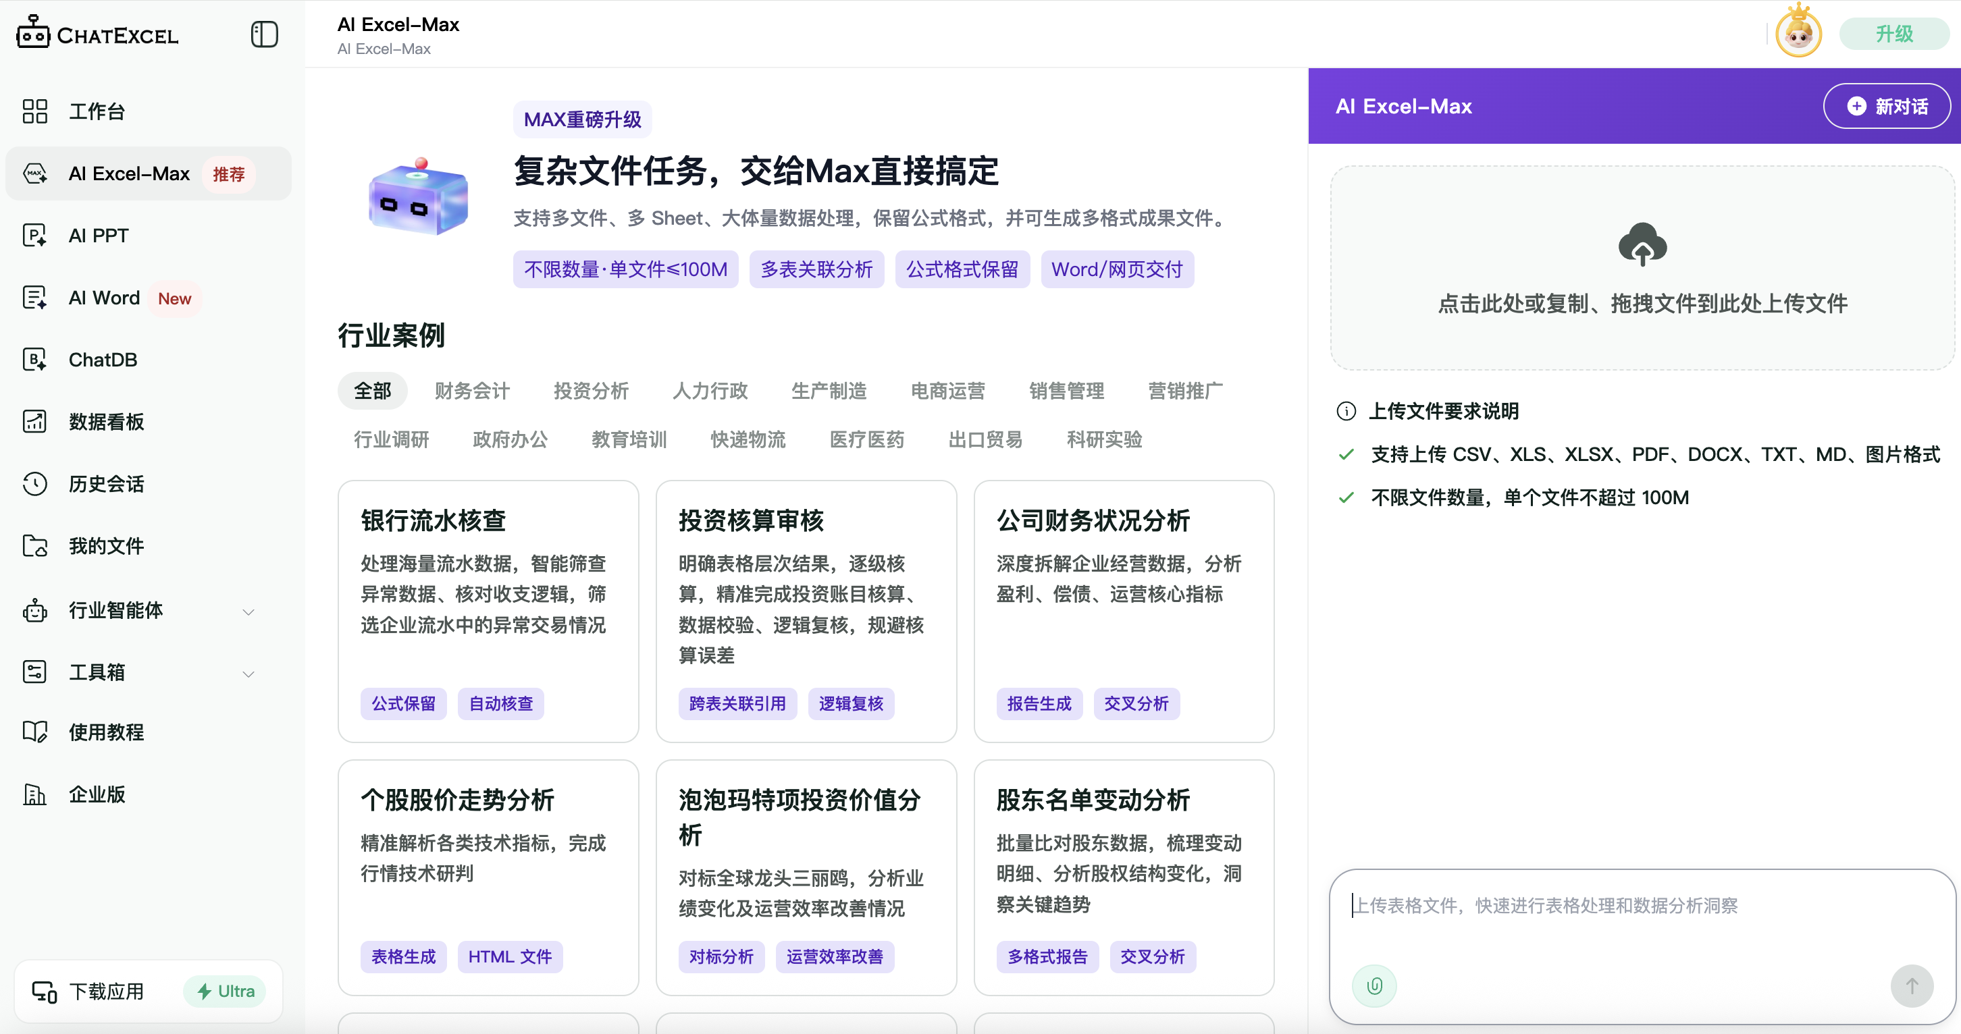
Task: Open 历史会话 in the sidebar
Action: [149, 484]
